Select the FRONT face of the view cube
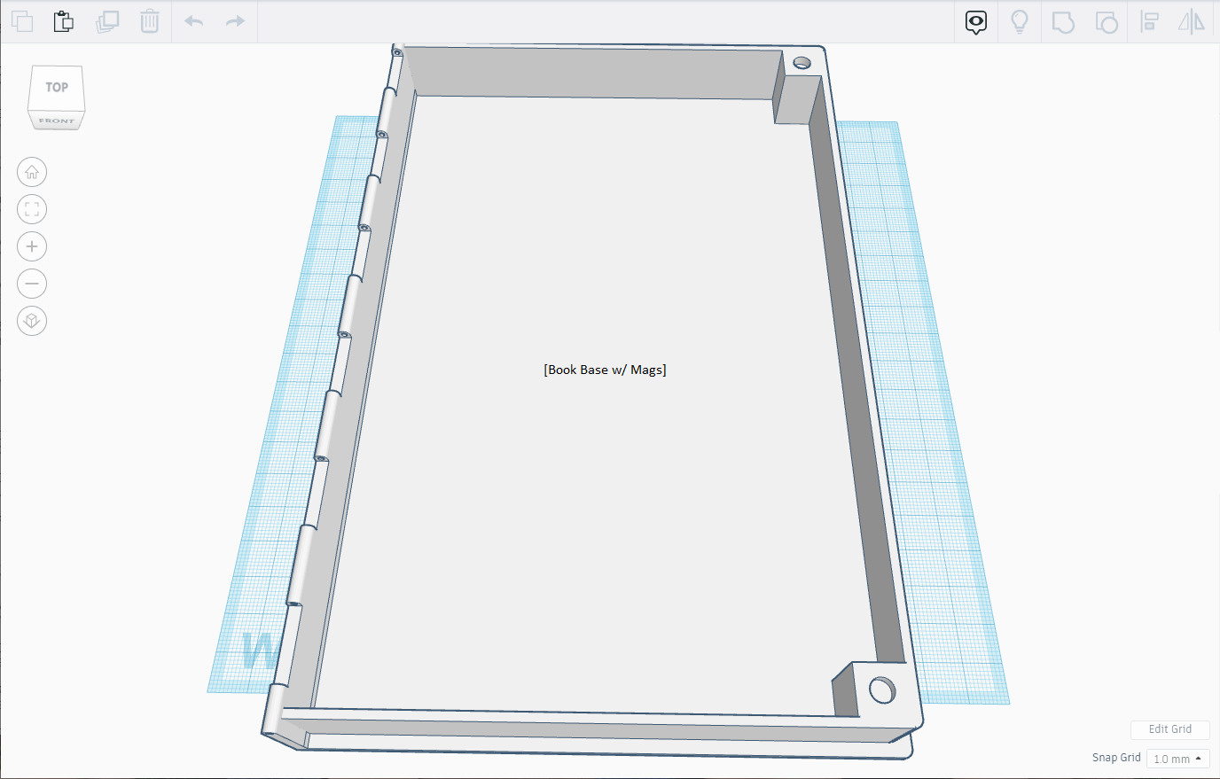1220x779 pixels. click(x=57, y=121)
